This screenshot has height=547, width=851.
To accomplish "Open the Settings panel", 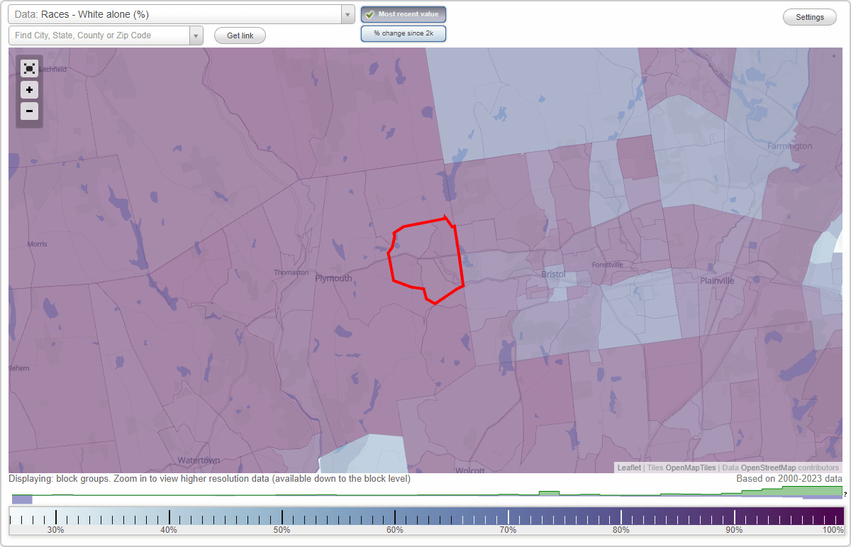I will [x=809, y=16].
